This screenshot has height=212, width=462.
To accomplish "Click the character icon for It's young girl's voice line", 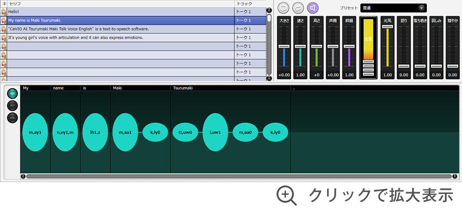I will [4, 37].
